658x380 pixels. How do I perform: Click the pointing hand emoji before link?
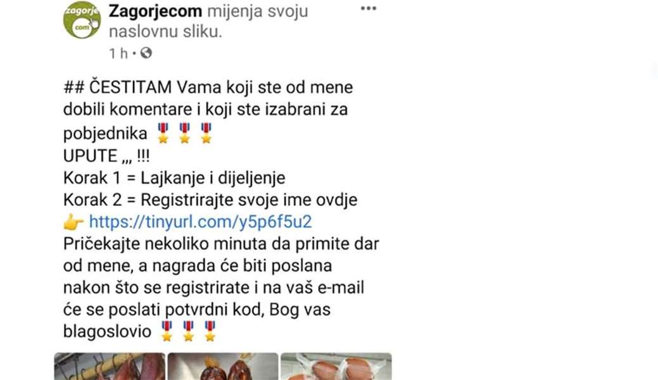click(73, 222)
